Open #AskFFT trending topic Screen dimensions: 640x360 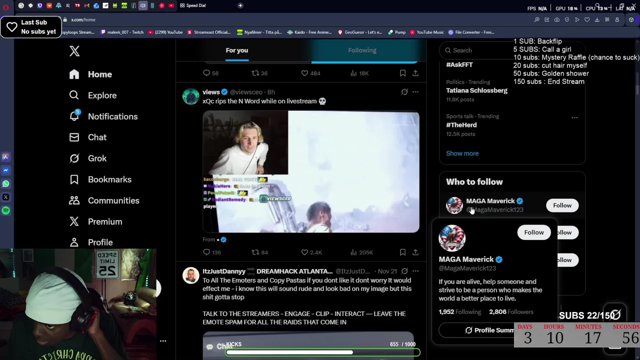[459, 64]
